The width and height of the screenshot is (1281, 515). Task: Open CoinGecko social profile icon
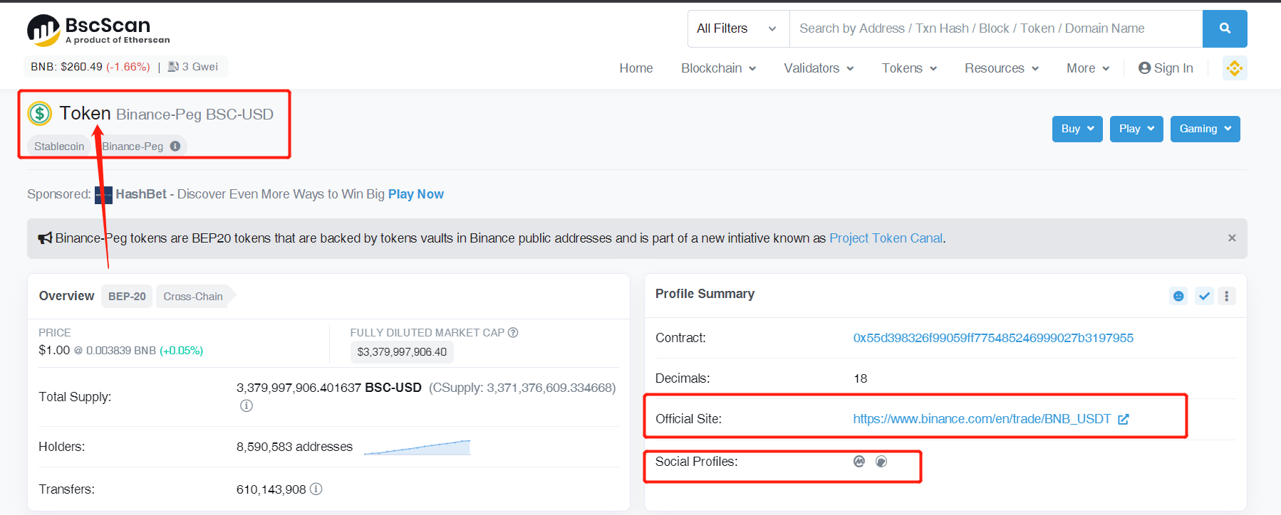point(881,462)
